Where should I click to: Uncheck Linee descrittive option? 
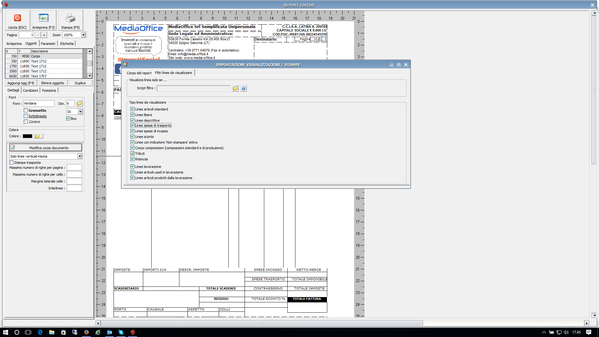(132, 120)
